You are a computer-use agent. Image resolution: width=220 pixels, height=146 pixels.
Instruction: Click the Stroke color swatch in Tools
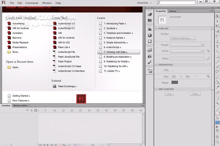pyautogui.click(x=217, y=113)
